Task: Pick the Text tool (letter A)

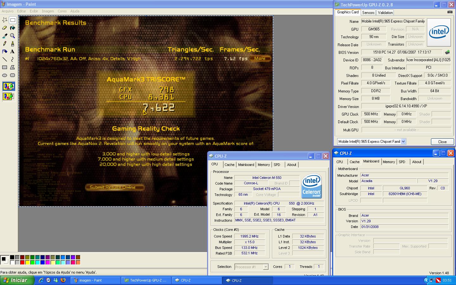Action: pyautogui.click(x=13, y=51)
